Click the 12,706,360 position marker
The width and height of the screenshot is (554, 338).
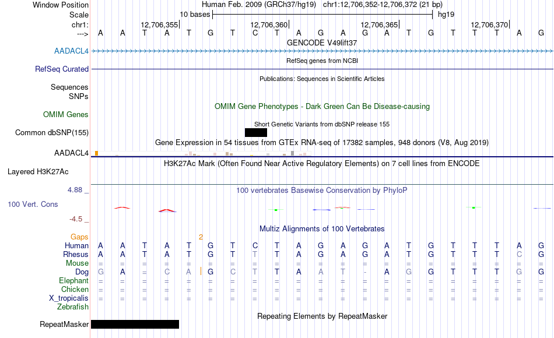(269, 24)
